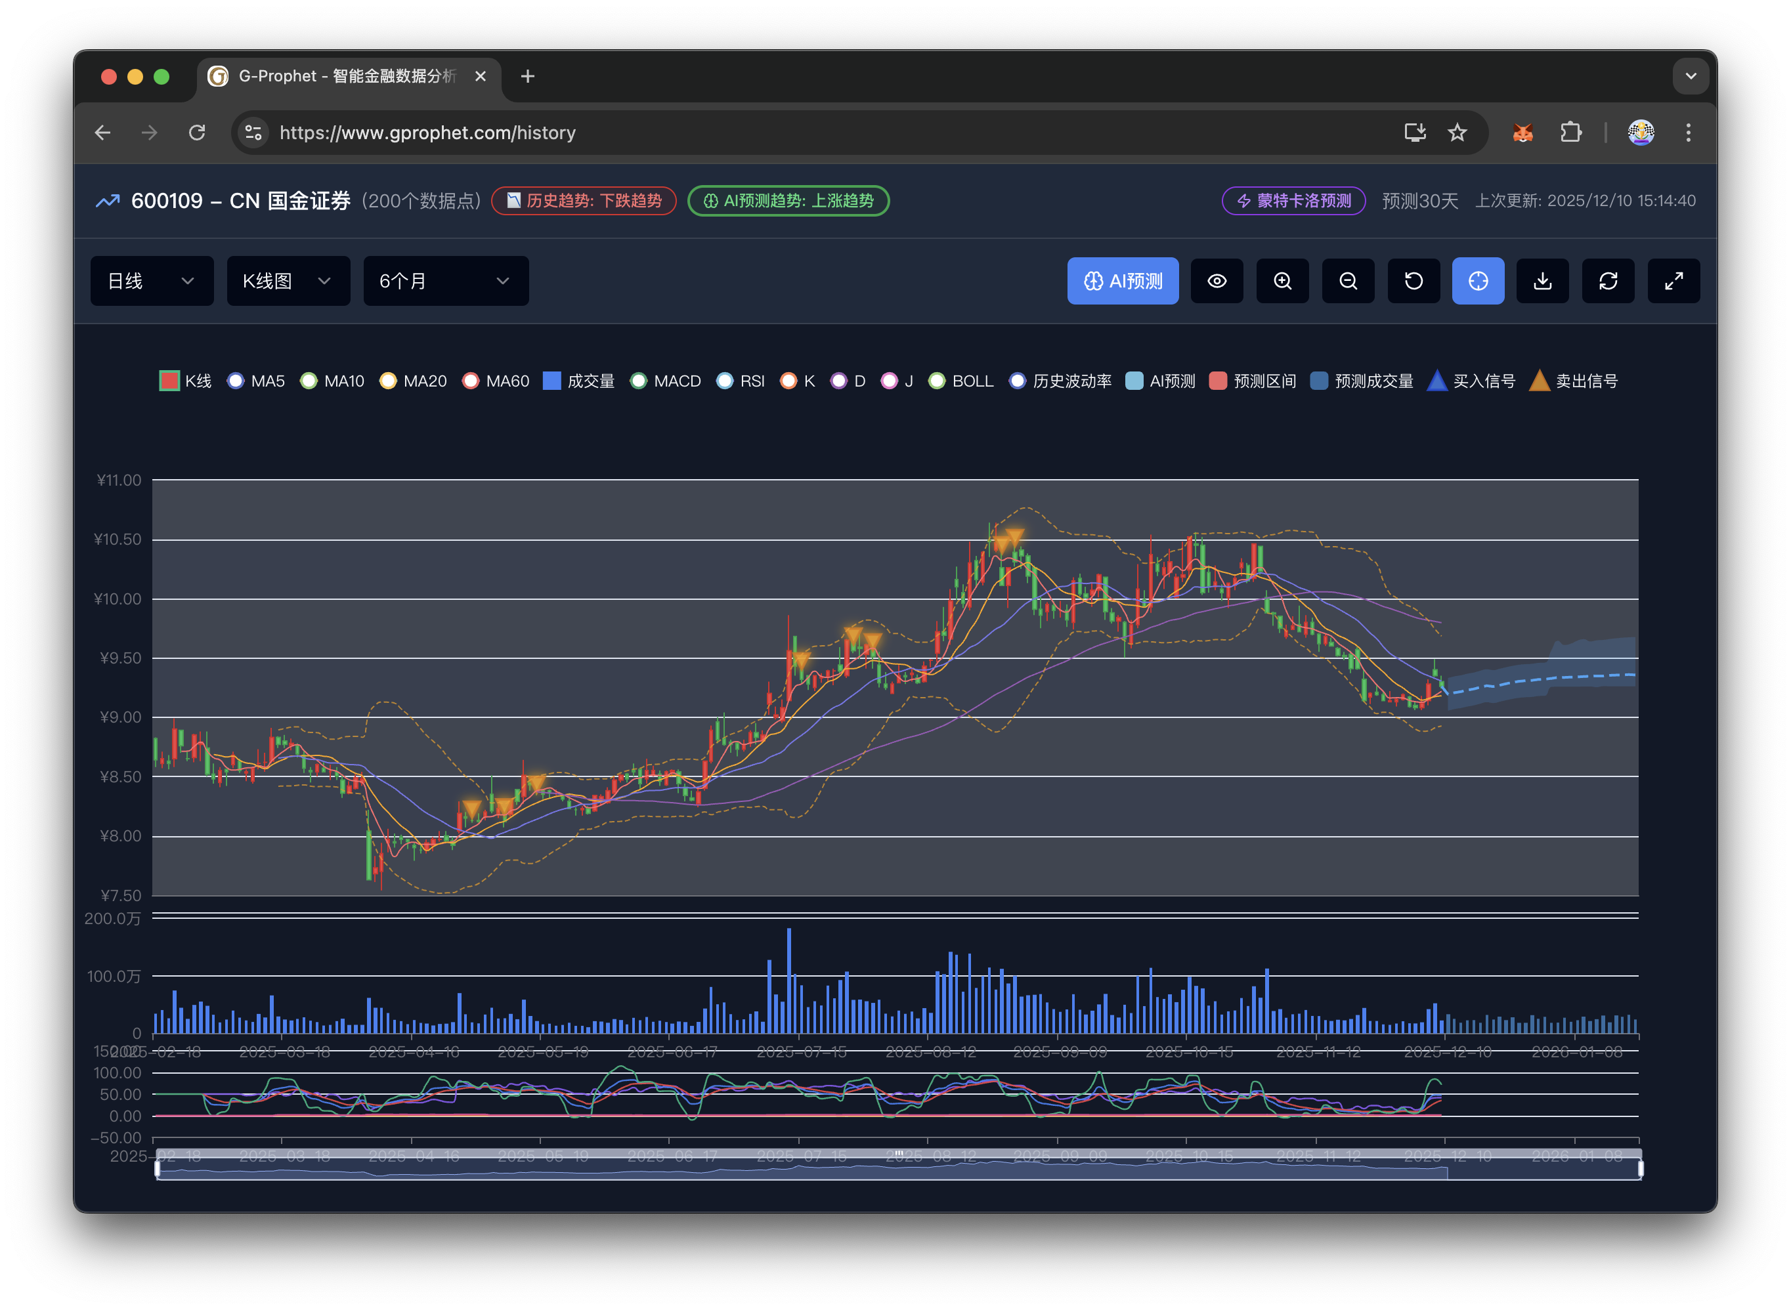Click the reset view counterclockwise arrow

tap(1413, 281)
